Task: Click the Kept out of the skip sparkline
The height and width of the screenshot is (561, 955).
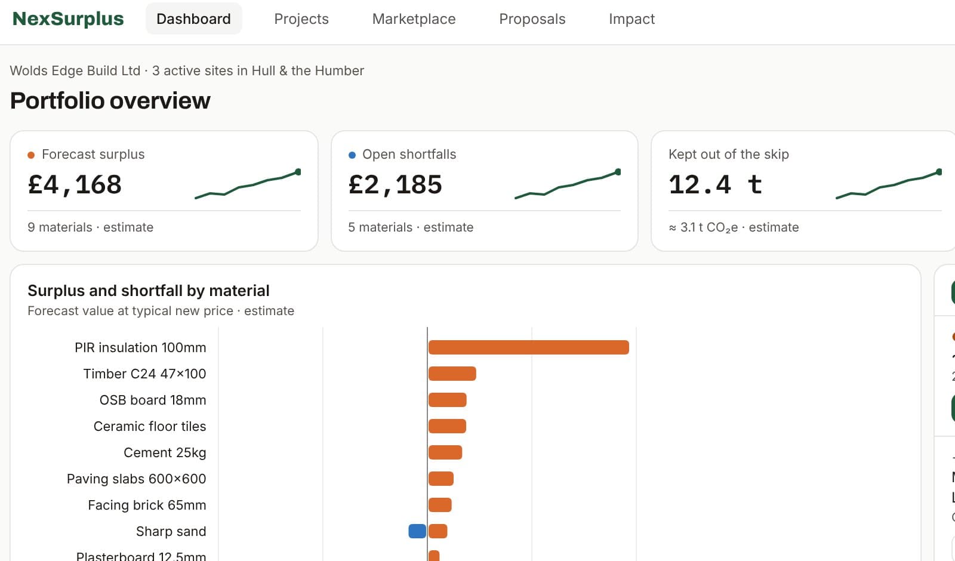Action: point(889,184)
